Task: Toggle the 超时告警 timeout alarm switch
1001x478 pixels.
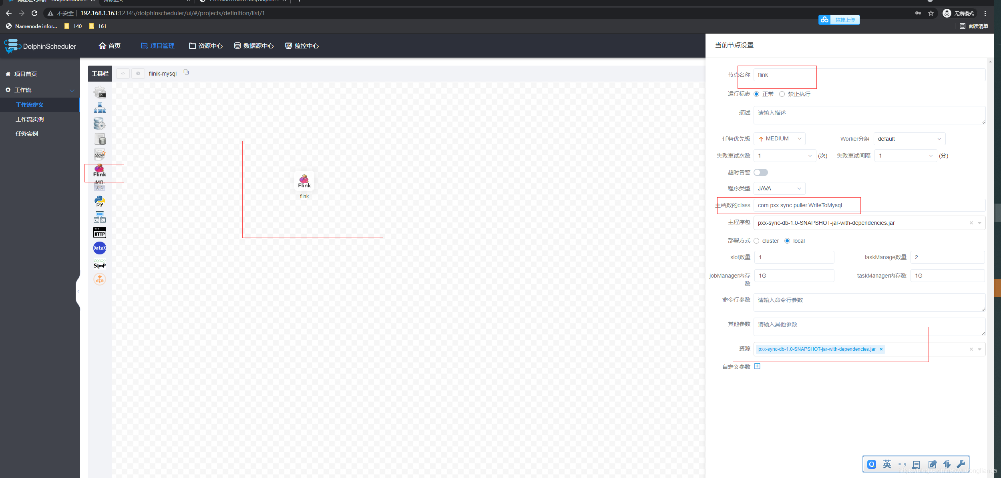Action: coord(761,172)
